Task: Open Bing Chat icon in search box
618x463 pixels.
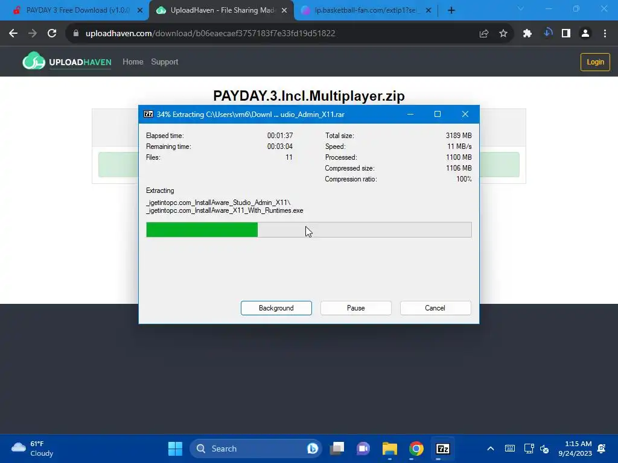Action: (313, 449)
